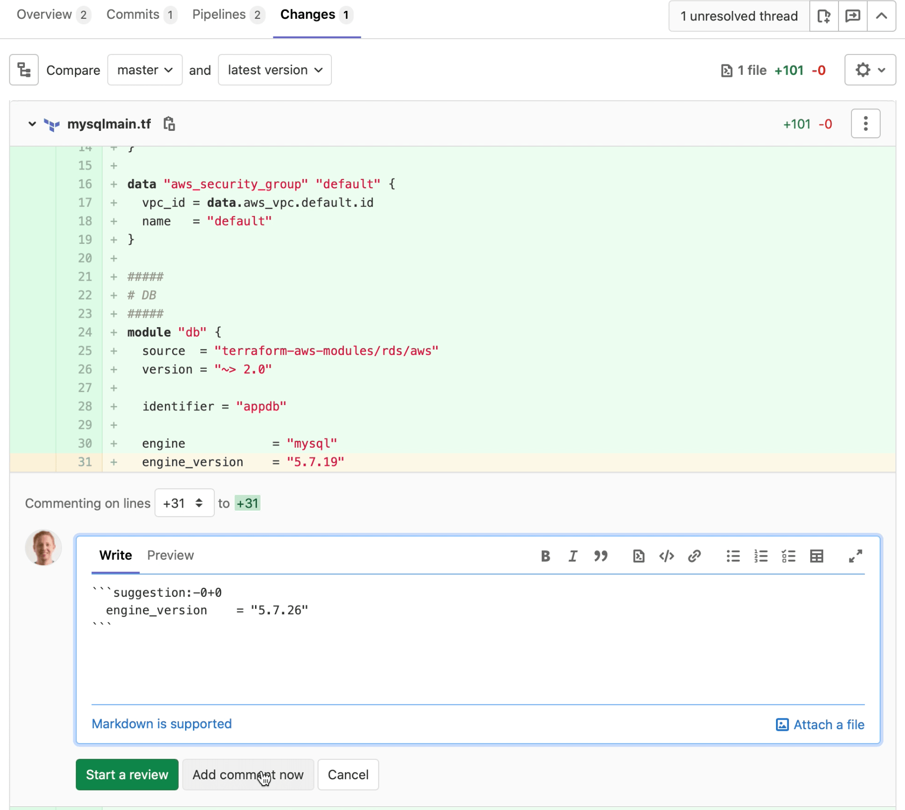Collapse the mysqlmain.tf diff section

click(x=32, y=123)
